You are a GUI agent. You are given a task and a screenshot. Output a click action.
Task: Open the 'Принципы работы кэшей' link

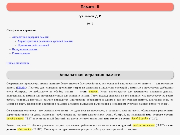pos(33,45)
